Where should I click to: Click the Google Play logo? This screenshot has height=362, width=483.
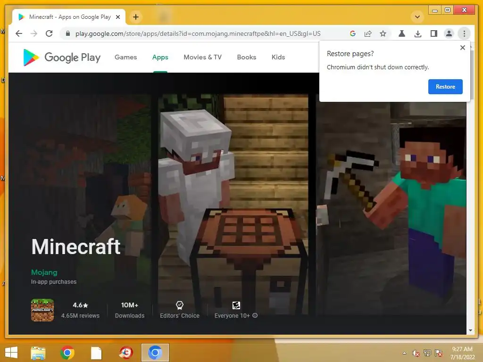click(62, 57)
